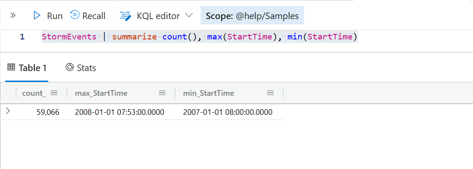Click the Run play triangle icon
Screen dimensions: 473x169
pyautogui.click(x=37, y=16)
